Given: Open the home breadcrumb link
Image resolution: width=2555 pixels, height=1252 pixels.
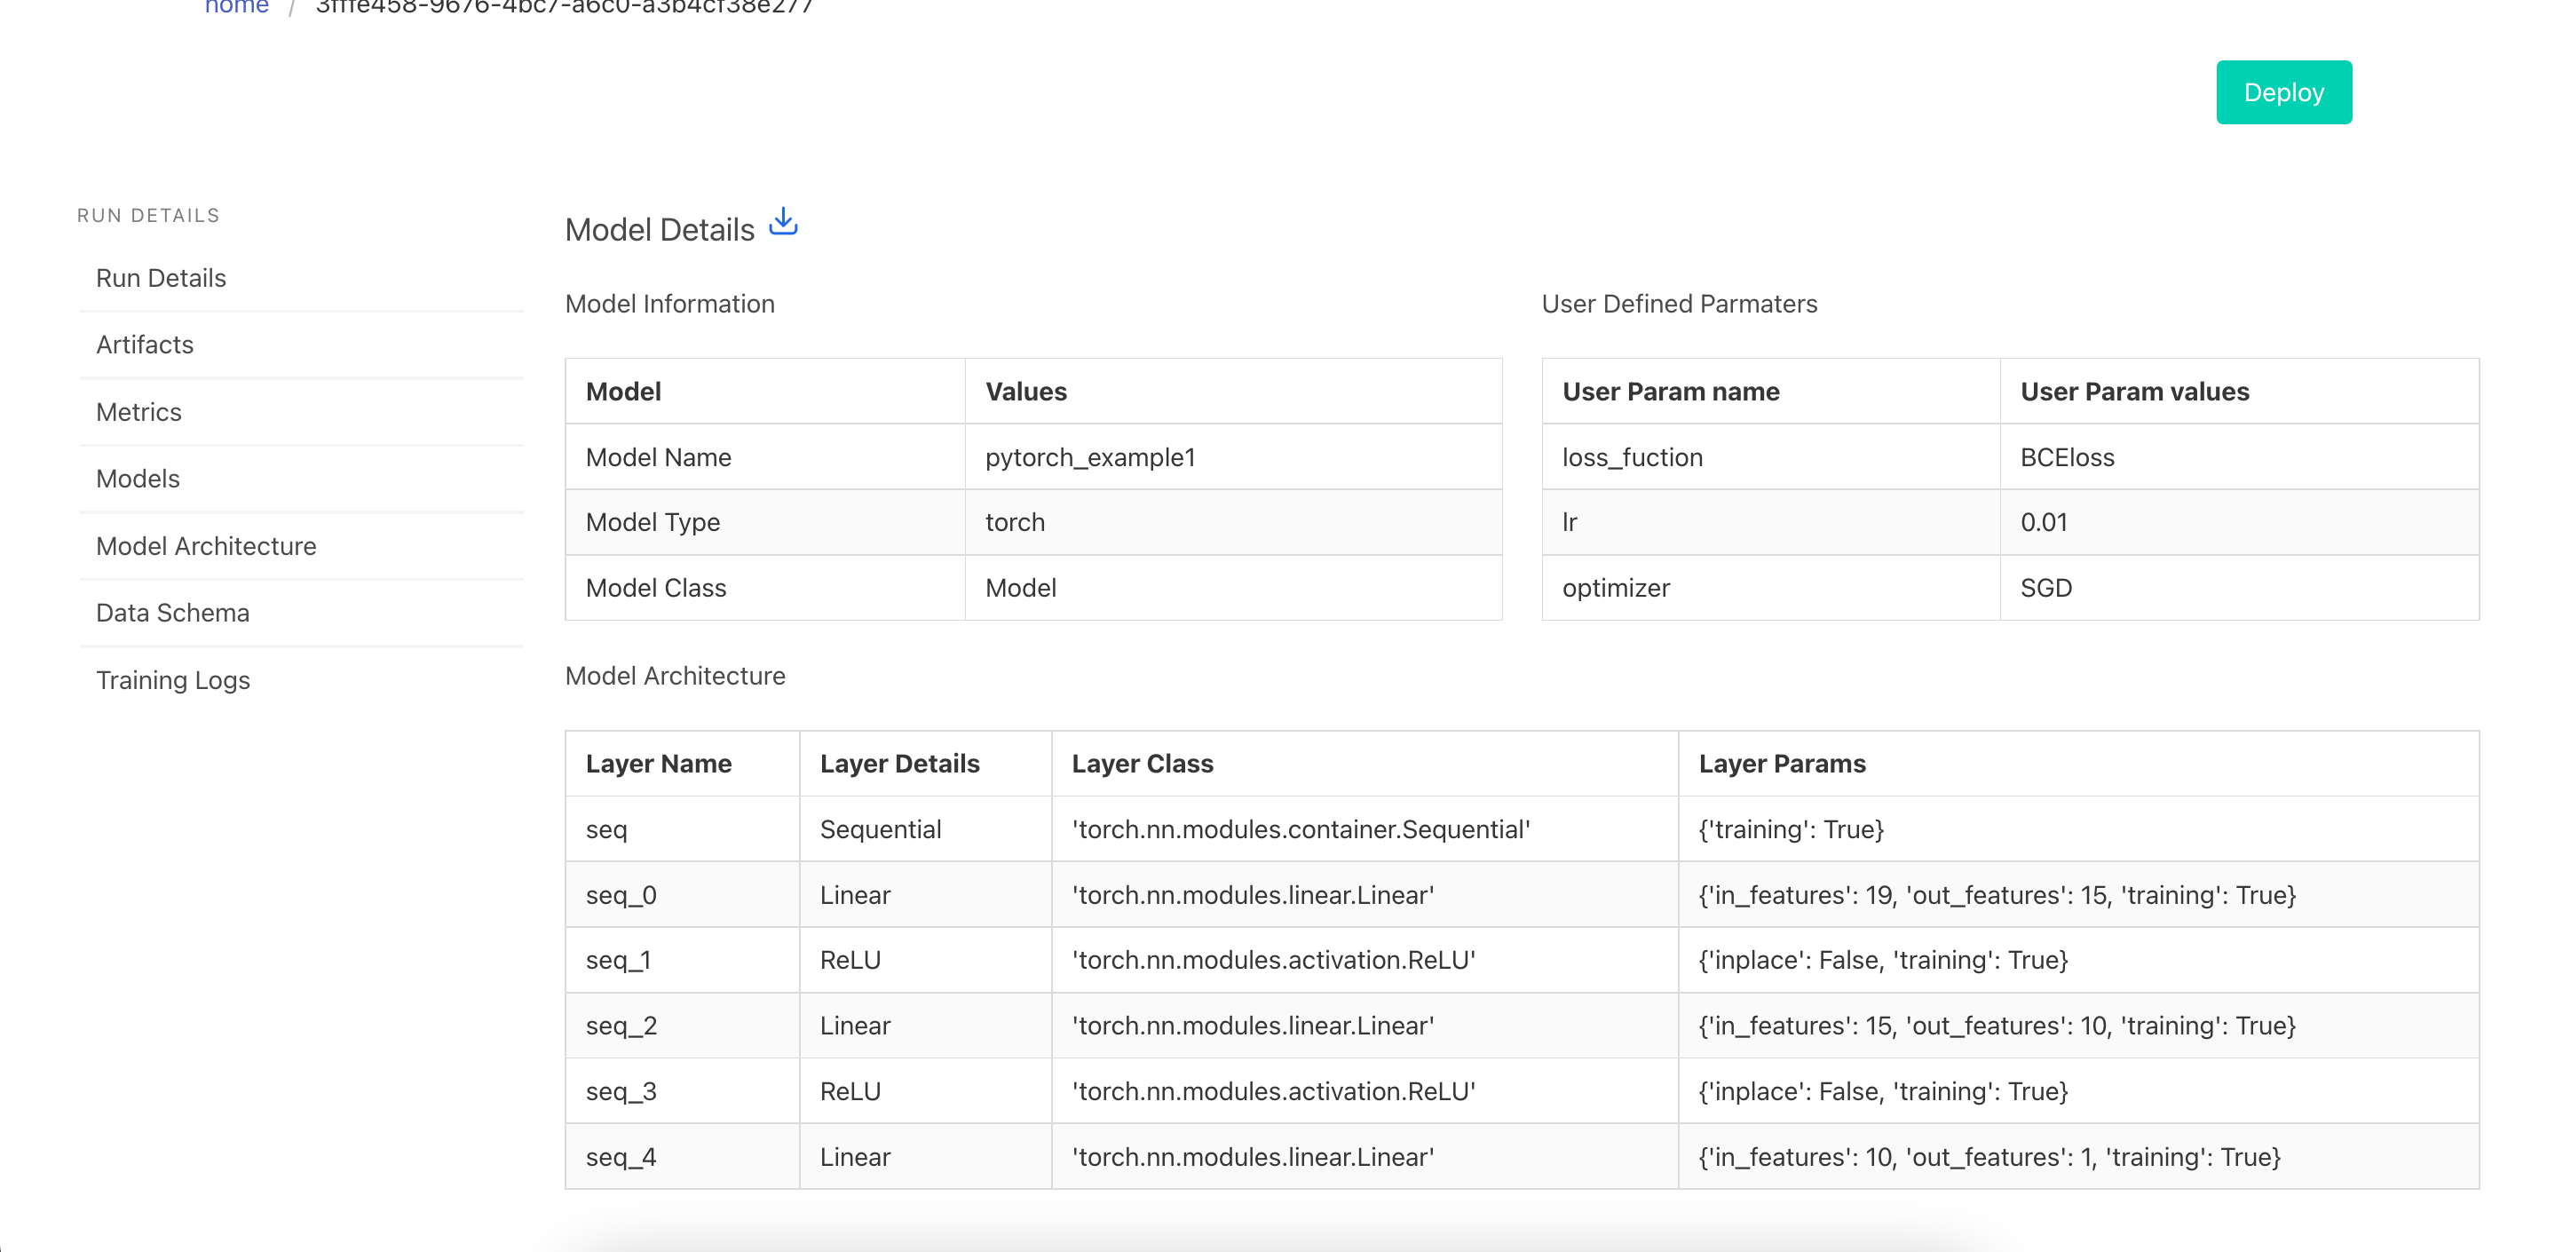Looking at the screenshot, I should [236, 8].
